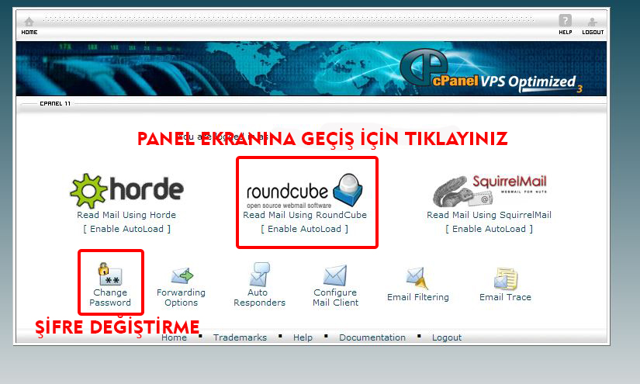Open the Horde webmail logo
Screen dimensions: 640x384
127,191
